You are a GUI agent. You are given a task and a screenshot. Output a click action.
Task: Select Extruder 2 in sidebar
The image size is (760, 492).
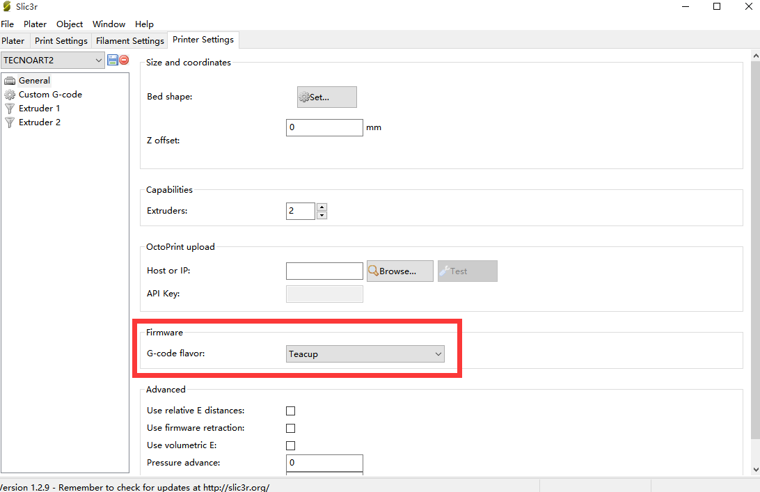(x=39, y=122)
